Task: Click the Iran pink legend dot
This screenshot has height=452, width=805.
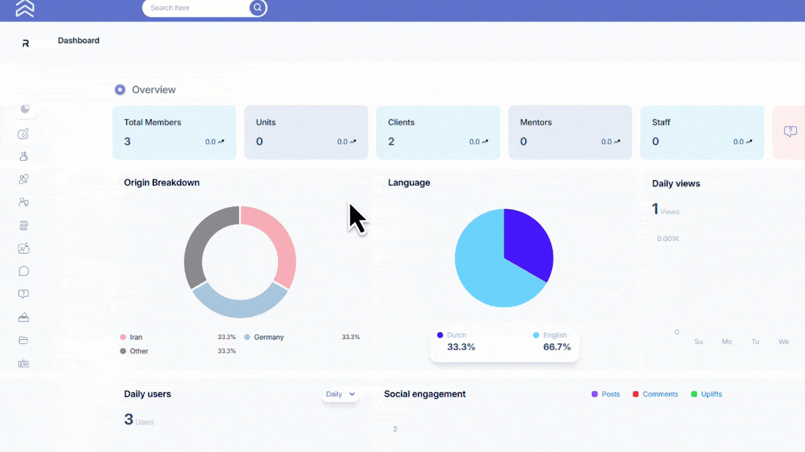Action: click(123, 336)
